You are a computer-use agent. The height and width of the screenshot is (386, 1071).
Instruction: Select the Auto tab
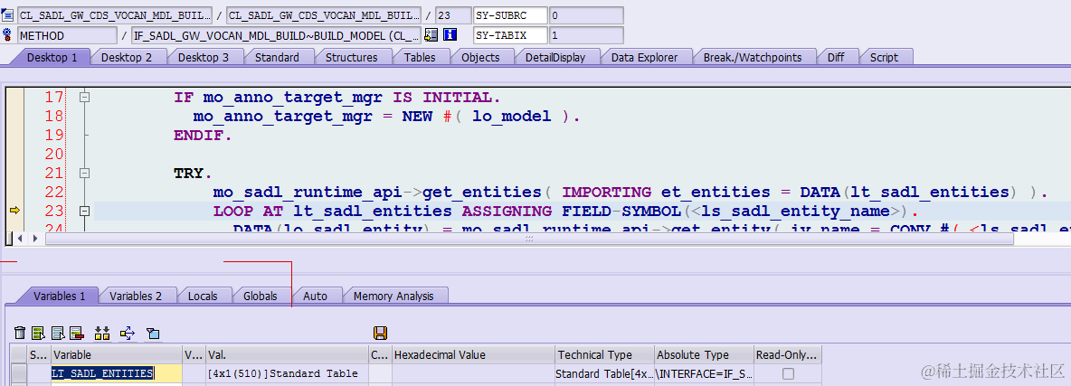(x=315, y=296)
